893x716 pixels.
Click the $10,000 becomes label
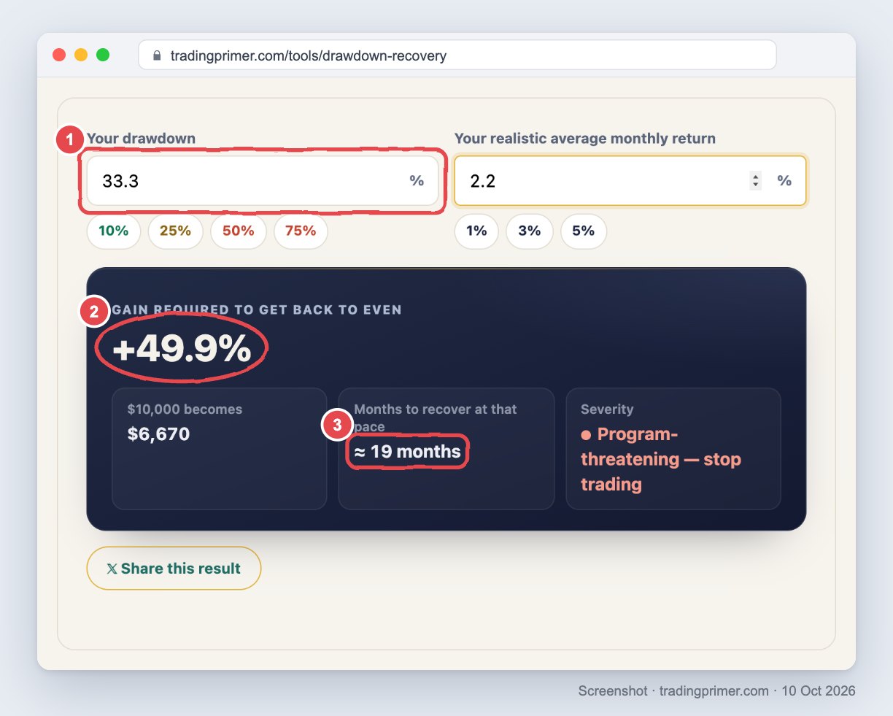pos(185,409)
